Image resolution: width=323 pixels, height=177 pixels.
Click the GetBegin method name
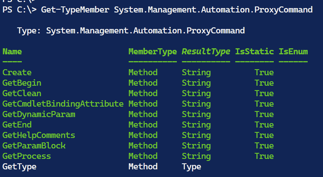point(22,83)
